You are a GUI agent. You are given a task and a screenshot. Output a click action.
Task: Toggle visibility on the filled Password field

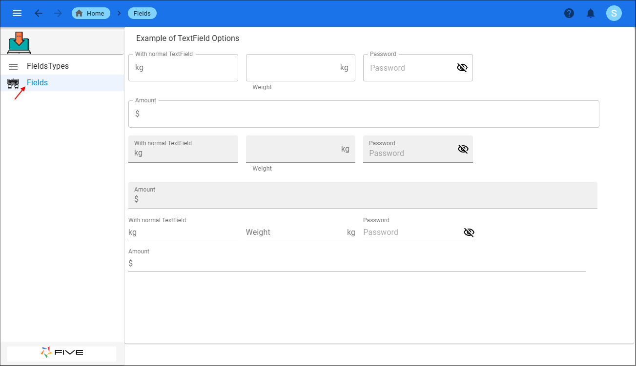tap(462, 149)
